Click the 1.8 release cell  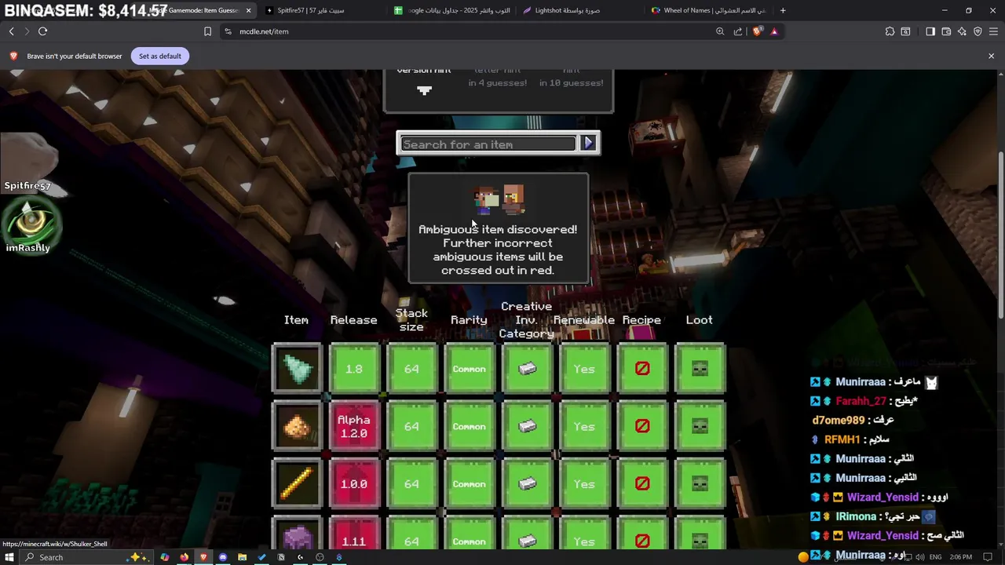(354, 369)
